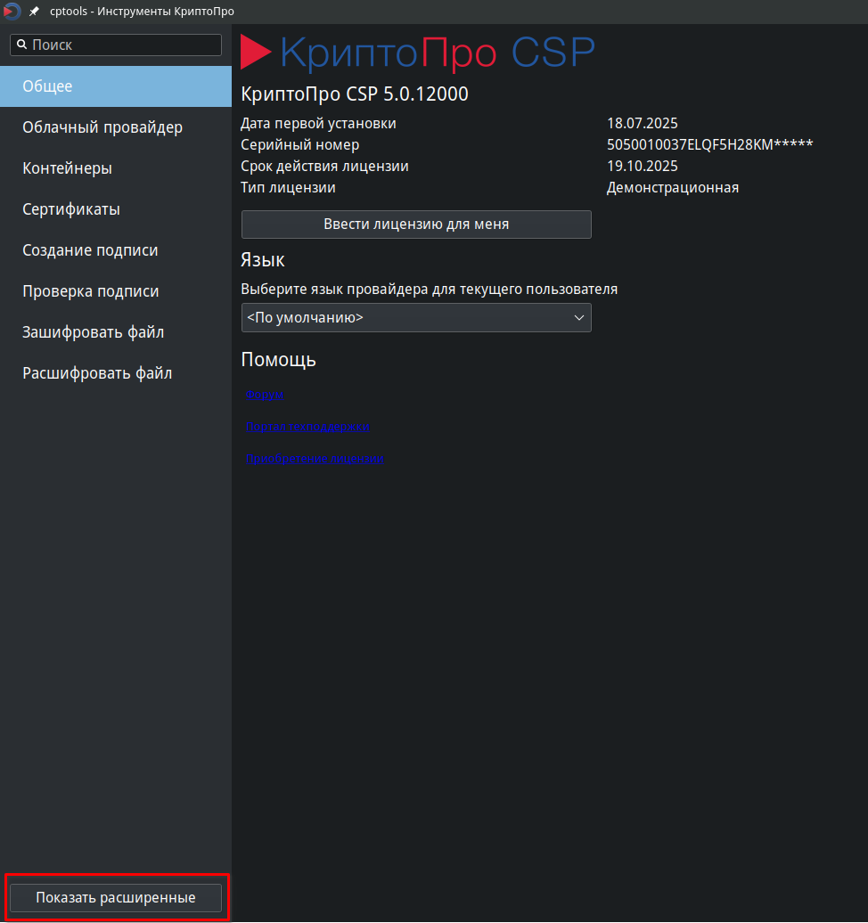Open the Облачный провайдер section
This screenshot has height=923, width=868.
click(116, 127)
